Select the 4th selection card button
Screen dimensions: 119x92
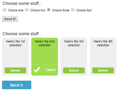(x=103, y=70)
